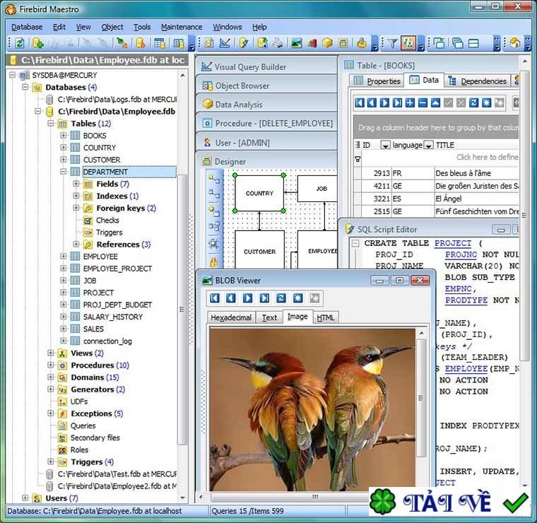
Task: Select the COUNTRY entity in Designer diagram
Action: pos(259,193)
